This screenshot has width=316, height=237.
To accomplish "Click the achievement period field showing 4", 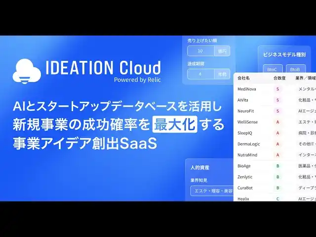I will click(201, 74).
